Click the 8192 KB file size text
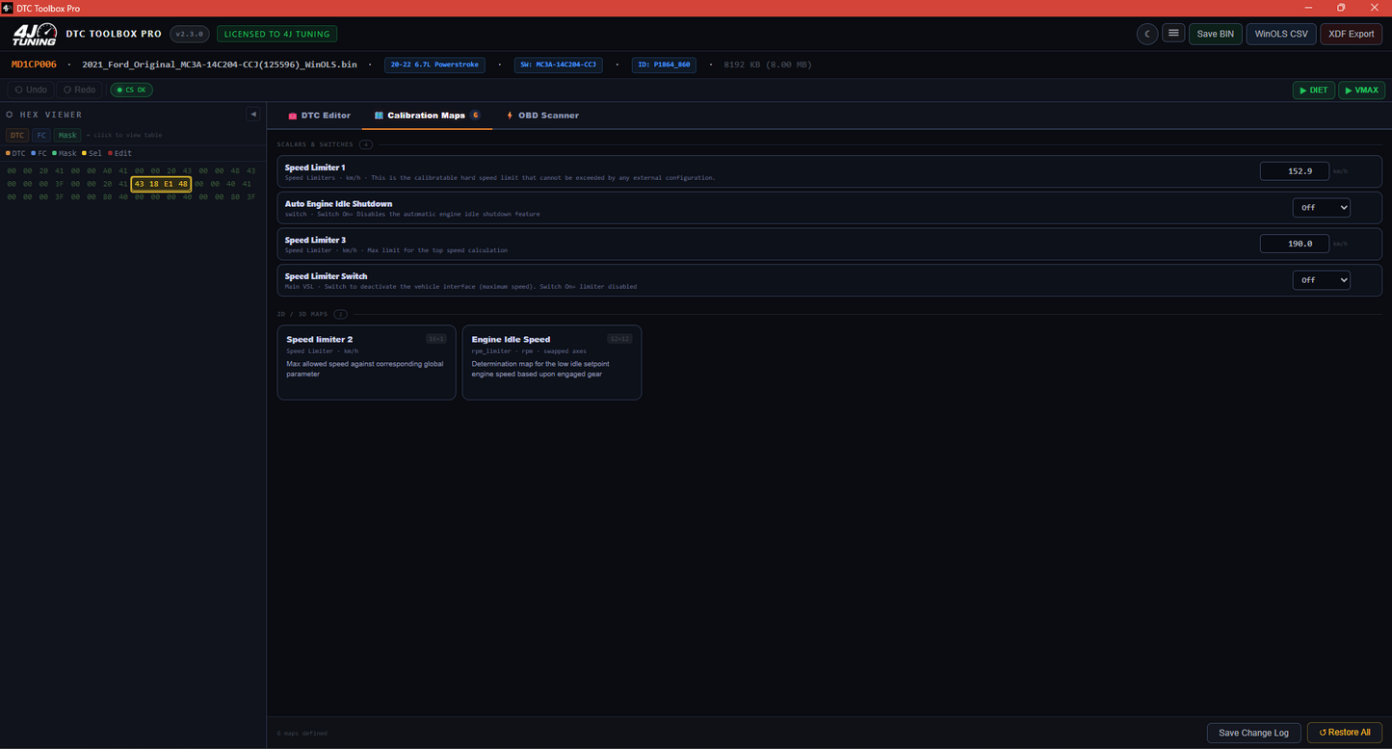The height and width of the screenshot is (749, 1392). click(768, 65)
